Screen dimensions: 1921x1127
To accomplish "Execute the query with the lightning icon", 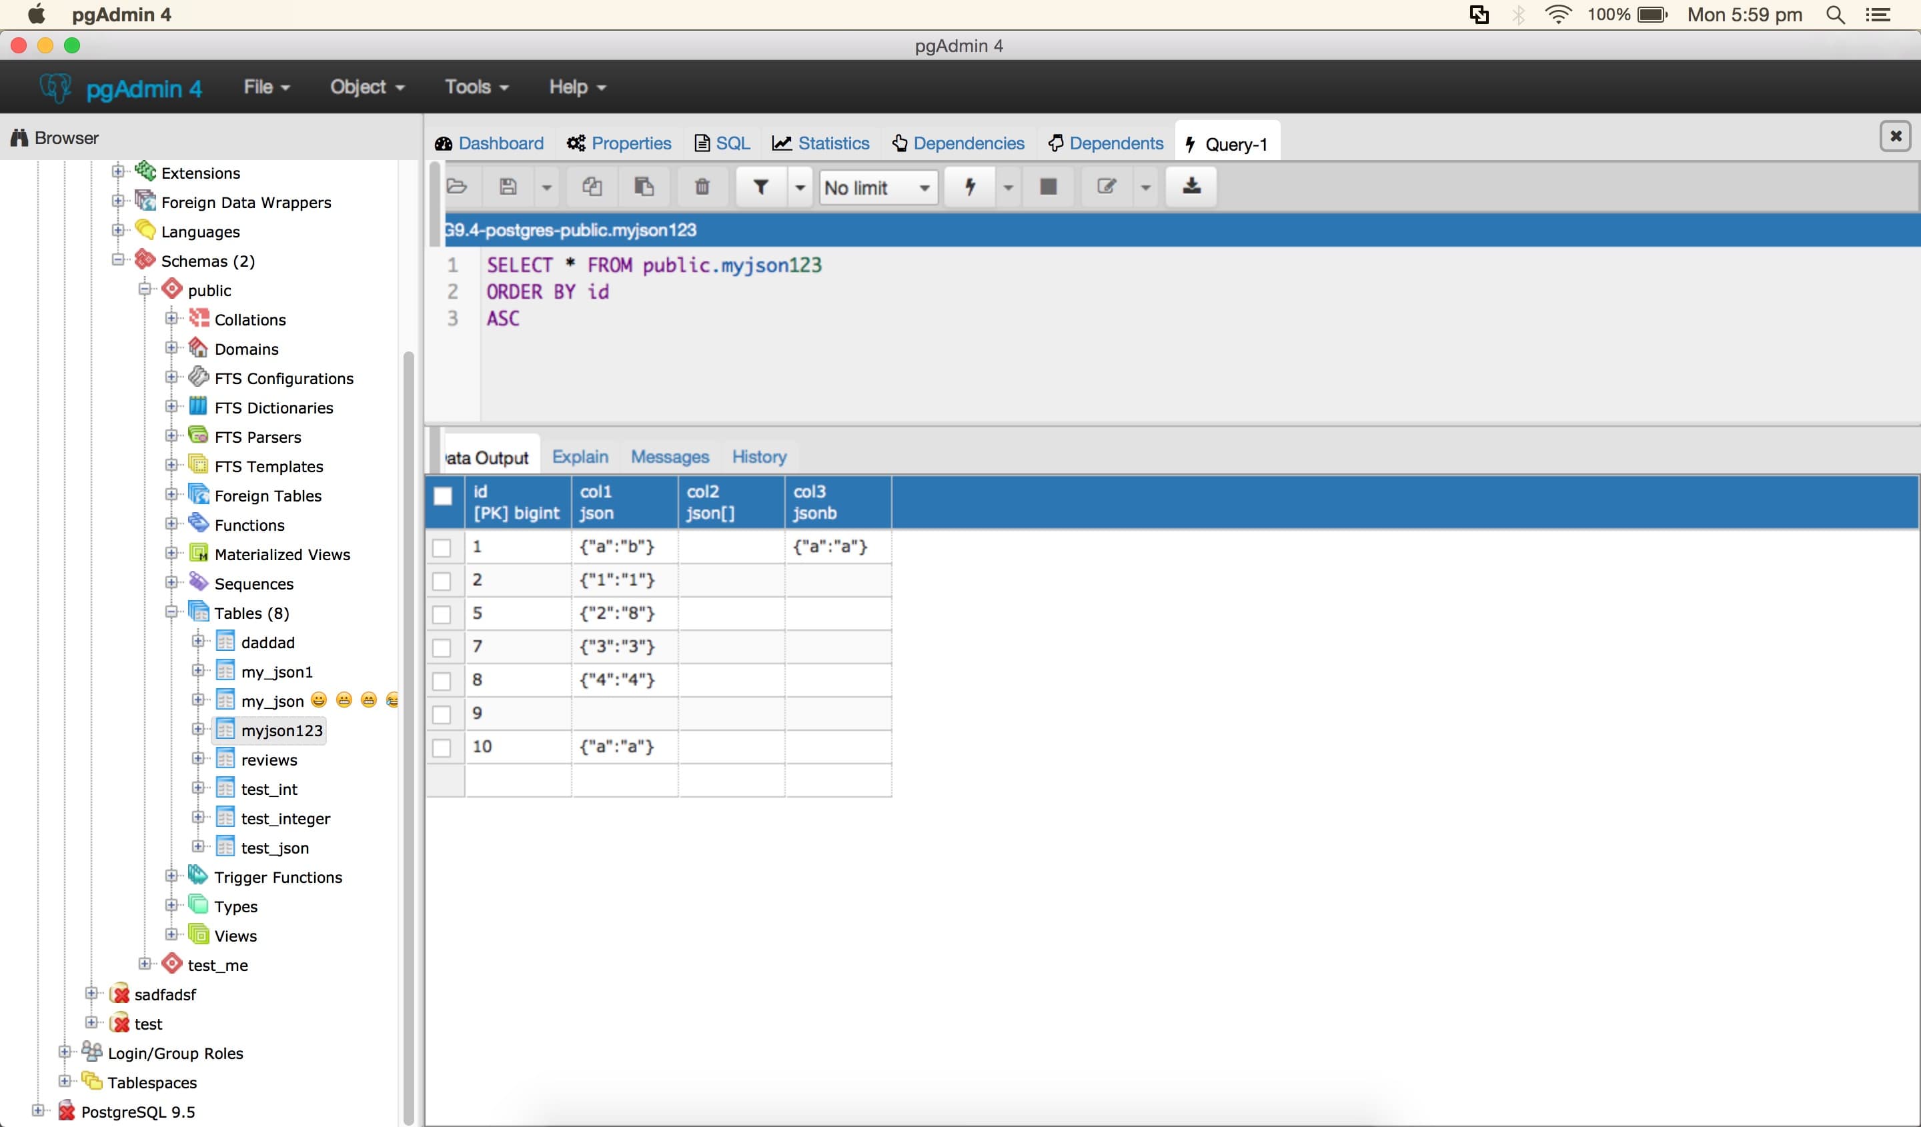I will click(970, 187).
